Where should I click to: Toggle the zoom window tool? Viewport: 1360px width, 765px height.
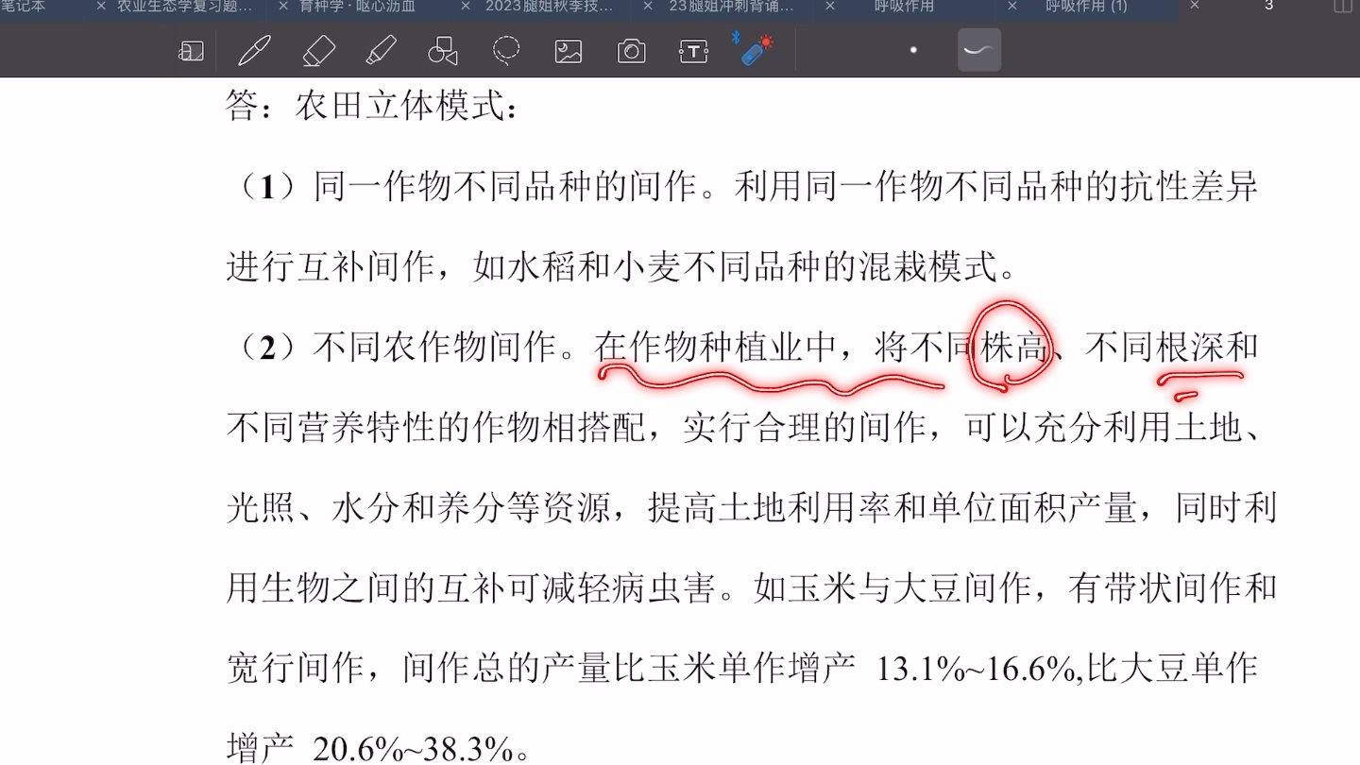[192, 51]
